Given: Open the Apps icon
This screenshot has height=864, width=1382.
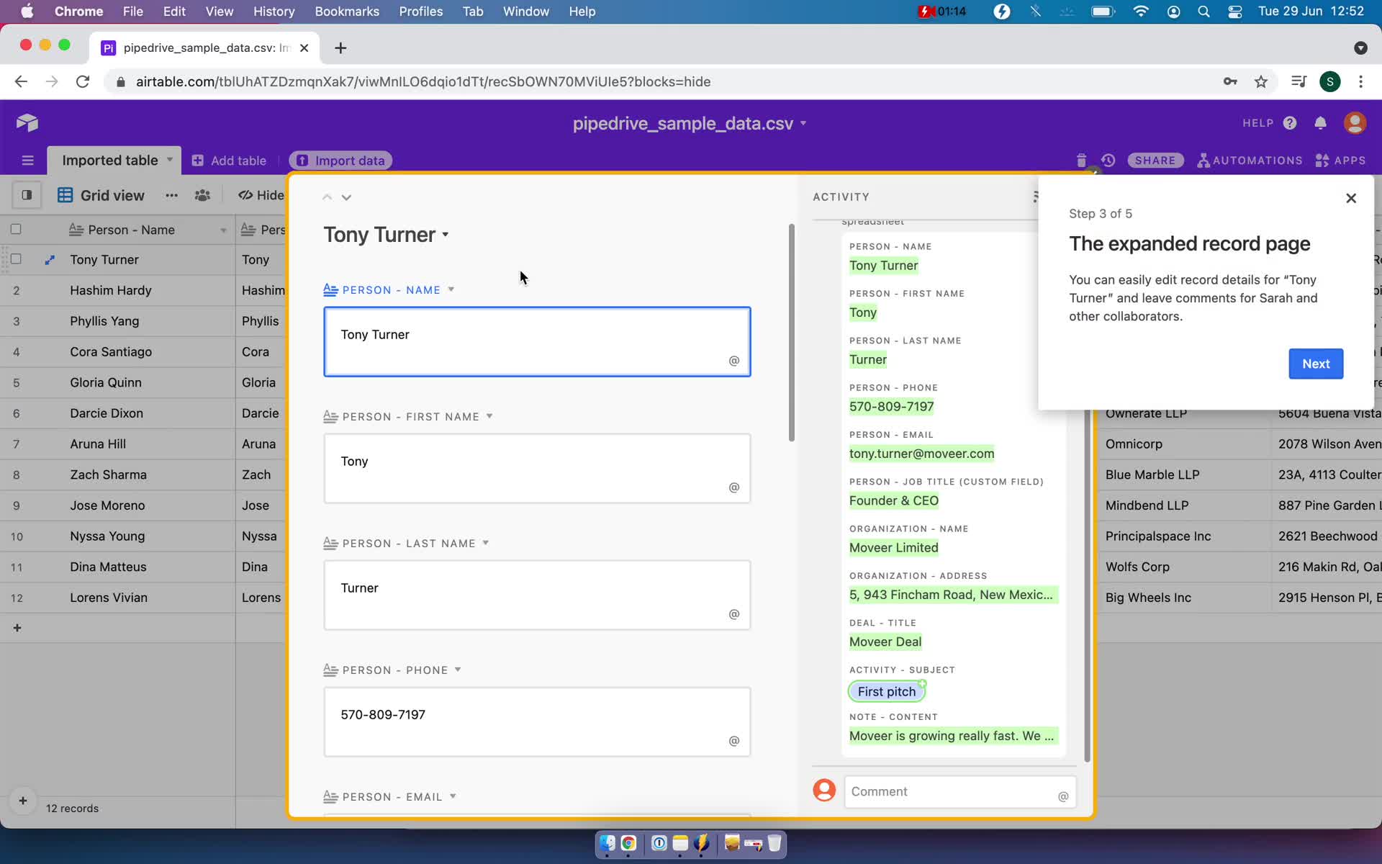Looking at the screenshot, I should (1322, 161).
